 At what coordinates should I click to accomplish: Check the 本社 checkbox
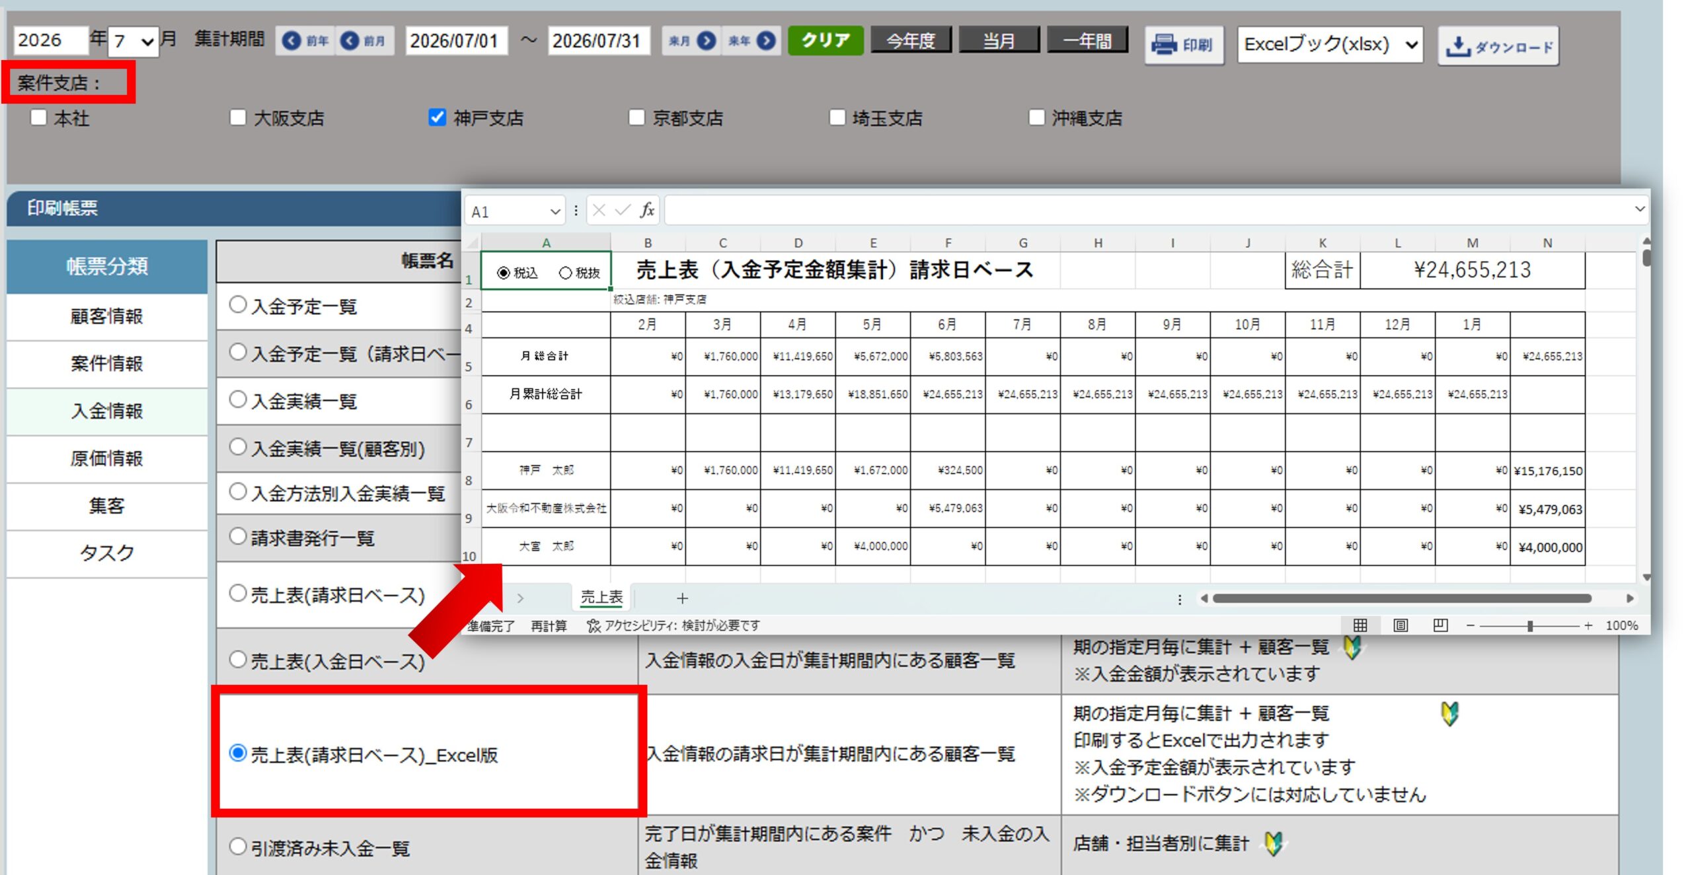click(39, 118)
